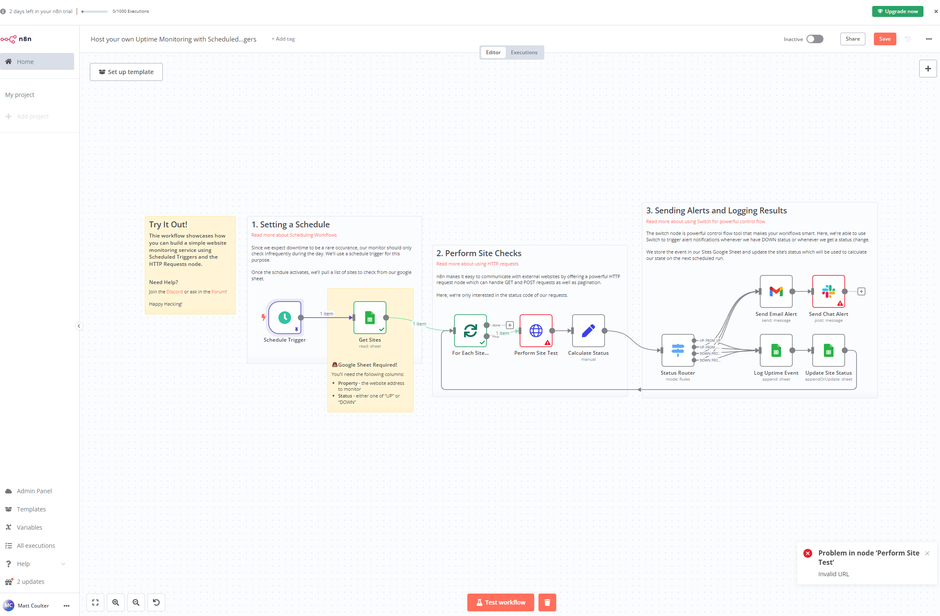Open the Get Sites Google Sheets node
This screenshot has height=616, width=940.
pos(370,318)
